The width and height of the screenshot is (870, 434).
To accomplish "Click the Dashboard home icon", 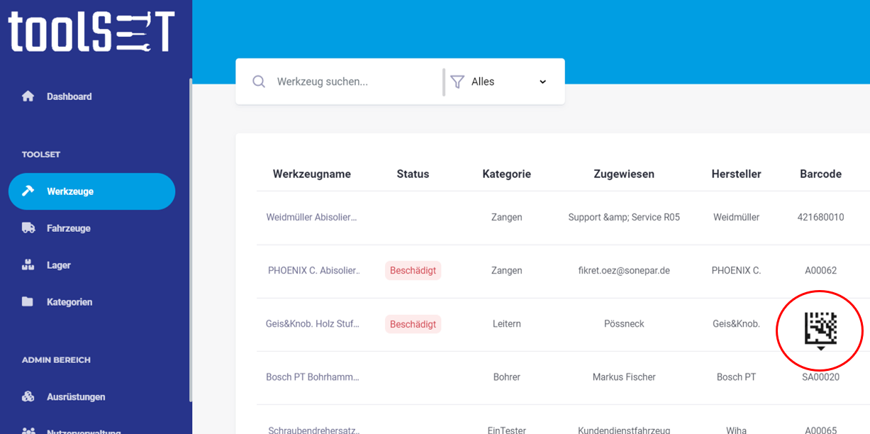I will (x=28, y=96).
